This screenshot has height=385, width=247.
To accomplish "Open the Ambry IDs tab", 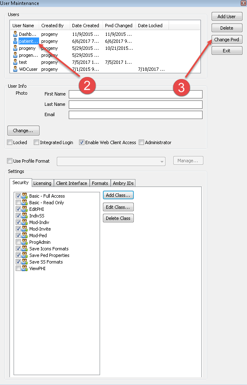I will (123, 183).
